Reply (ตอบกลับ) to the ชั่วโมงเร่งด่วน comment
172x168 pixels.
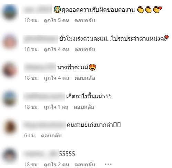85,49
